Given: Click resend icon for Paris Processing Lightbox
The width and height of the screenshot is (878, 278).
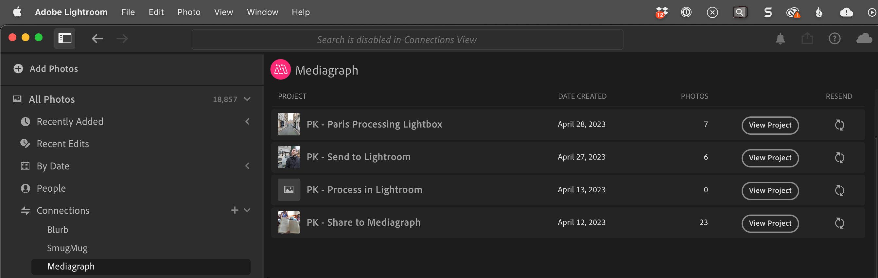Looking at the screenshot, I should click(839, 125).
